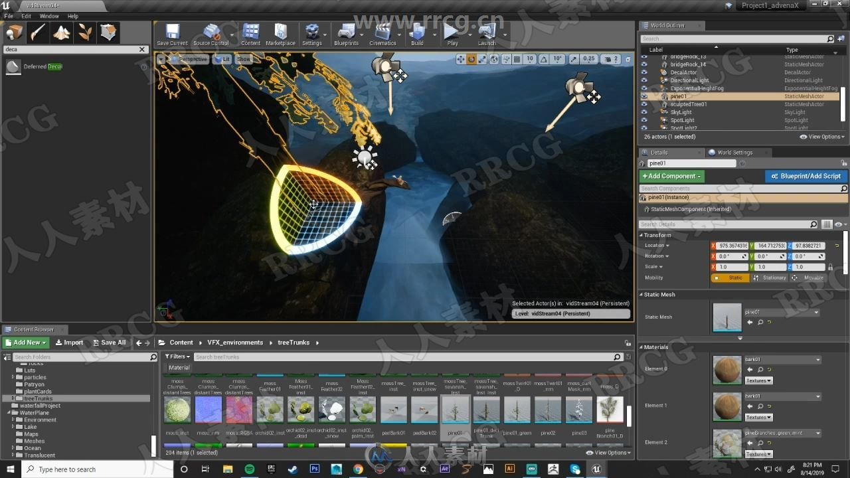Toggle visibility of SkyLight actor
This screenshot has width=850, height=478.
tap(643, 112)
